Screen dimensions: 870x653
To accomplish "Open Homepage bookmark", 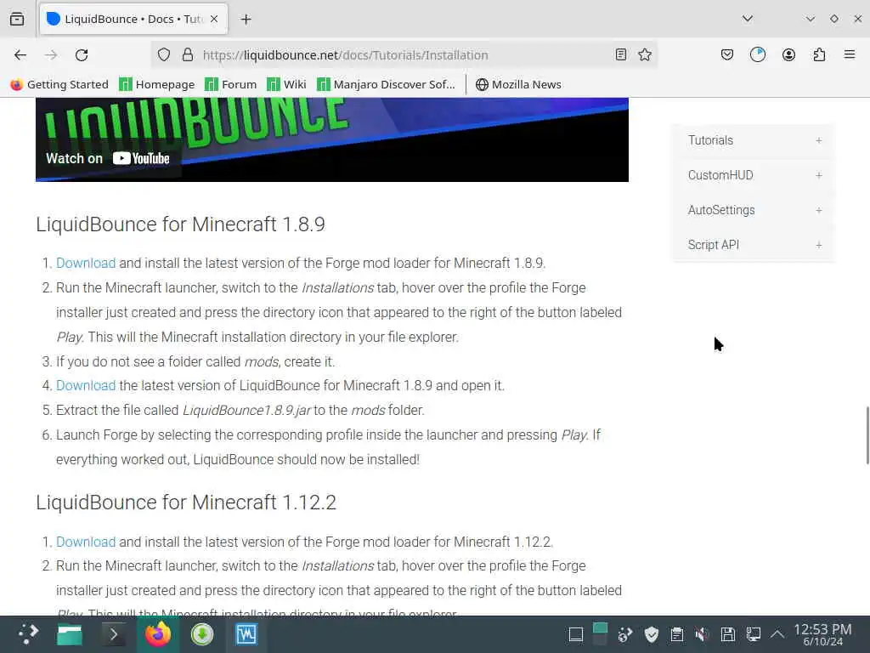I will pos(157,84).
